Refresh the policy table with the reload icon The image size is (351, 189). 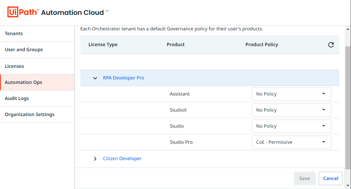[x=331, y=45]
